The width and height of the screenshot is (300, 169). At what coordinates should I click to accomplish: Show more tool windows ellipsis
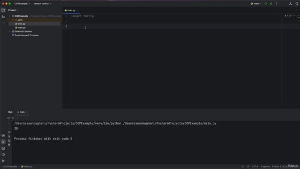click(3, 23)
